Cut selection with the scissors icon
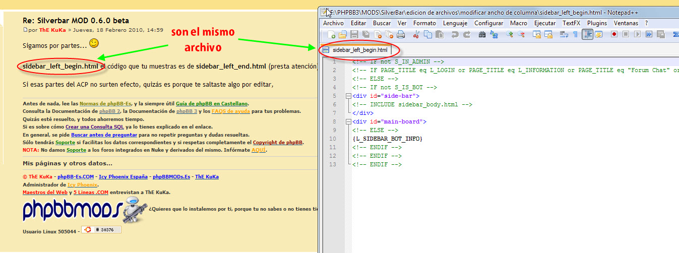Image resolution: width=679 pixels, height=253 pixels. (416, 34)
